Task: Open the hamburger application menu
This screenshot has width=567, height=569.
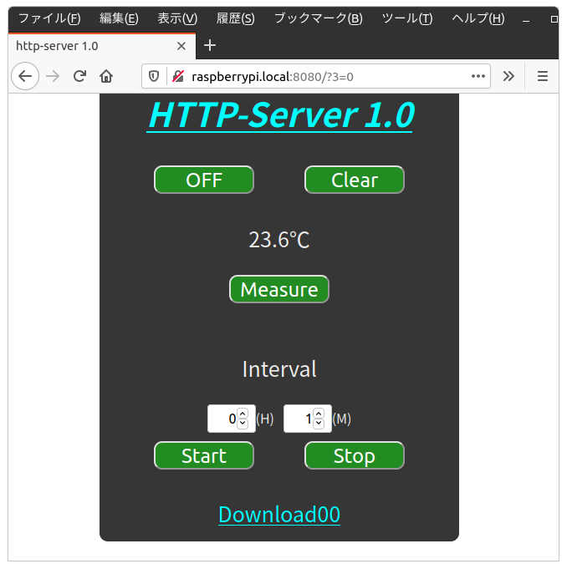Action: 542,76
